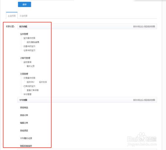Select 监控查询 under 子账号管理
Viewport: 166px width, 150px height.
click(27, 62)
